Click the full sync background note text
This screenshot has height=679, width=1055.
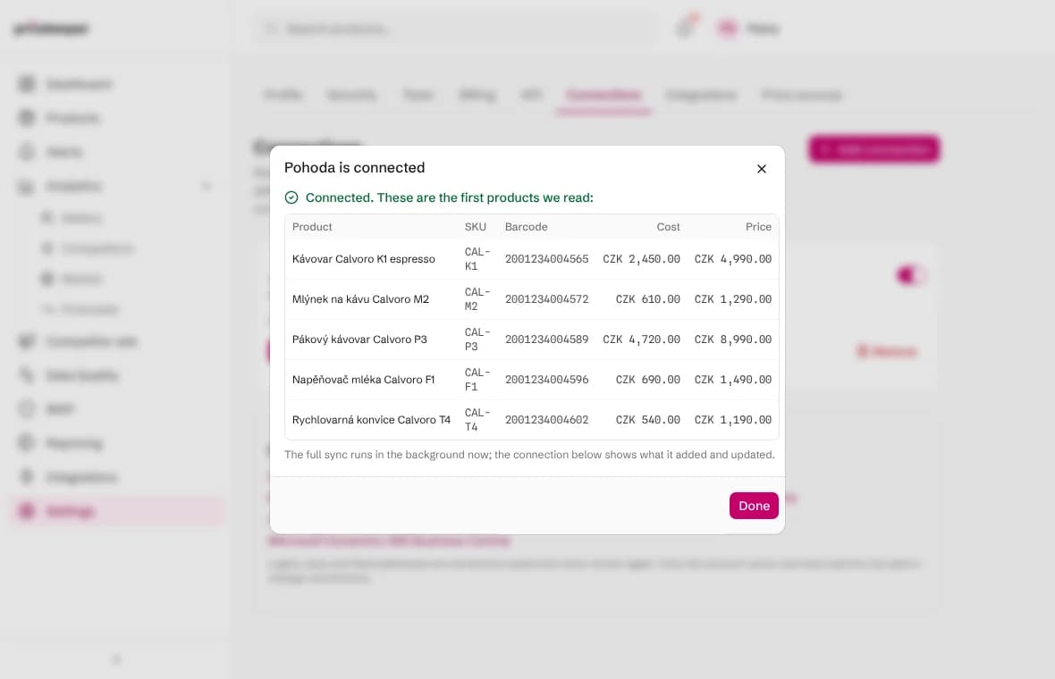[529, 455]
